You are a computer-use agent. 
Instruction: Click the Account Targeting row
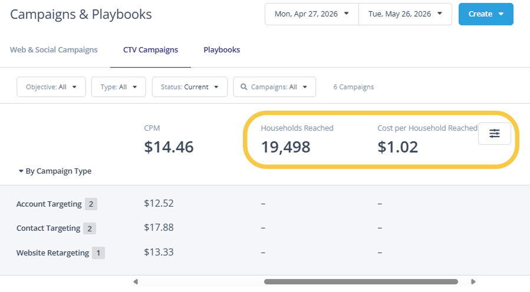pyautogui.click(x=265, y=204)
